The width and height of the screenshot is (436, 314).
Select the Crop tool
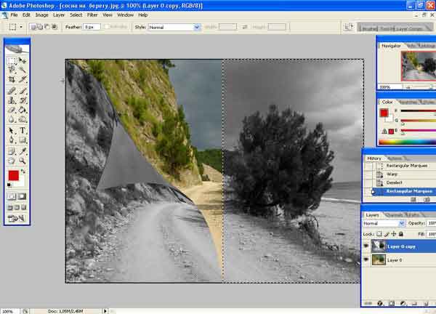pyautogui.click(x=12, y=79)
